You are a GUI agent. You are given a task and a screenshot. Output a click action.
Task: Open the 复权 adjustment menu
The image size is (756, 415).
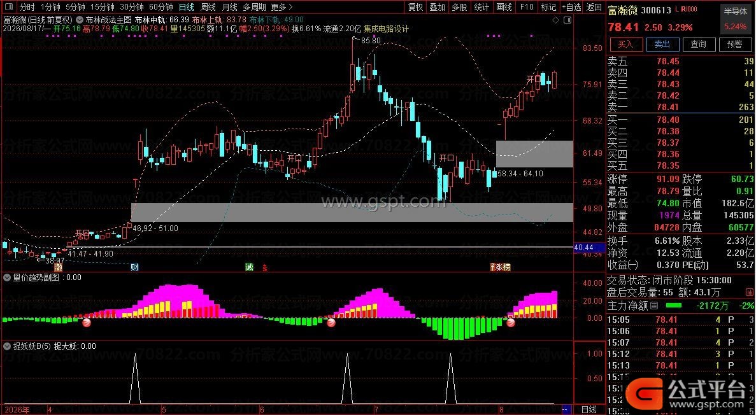[416, 7]
